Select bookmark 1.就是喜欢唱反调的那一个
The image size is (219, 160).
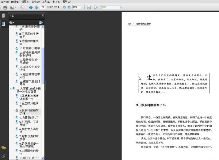pos(29,98)
